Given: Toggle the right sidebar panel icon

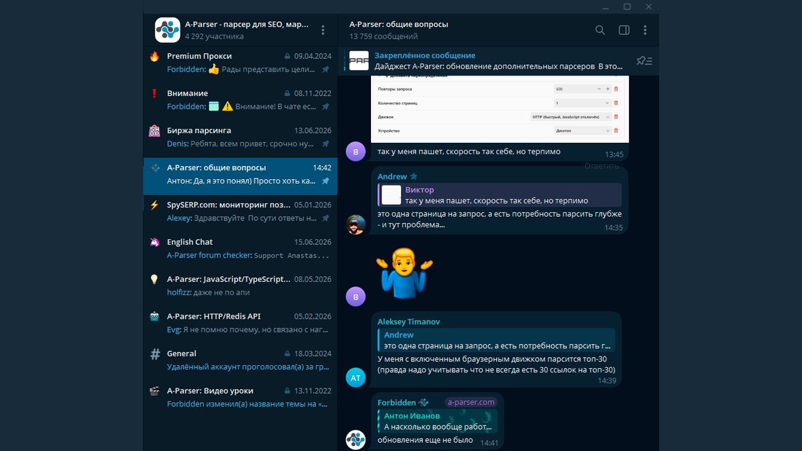Looking at the screenshot, I should (x=624, y=30).
